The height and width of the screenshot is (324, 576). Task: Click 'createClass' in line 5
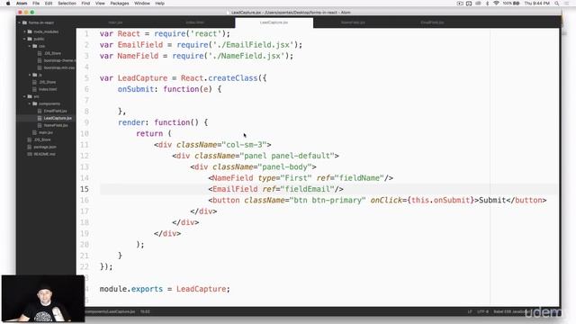pos(233,78)
